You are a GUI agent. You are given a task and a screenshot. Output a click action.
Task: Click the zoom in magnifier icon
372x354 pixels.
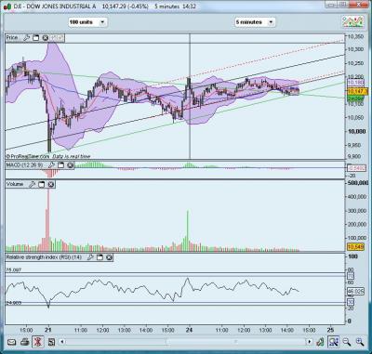click(x=360, y=342)
